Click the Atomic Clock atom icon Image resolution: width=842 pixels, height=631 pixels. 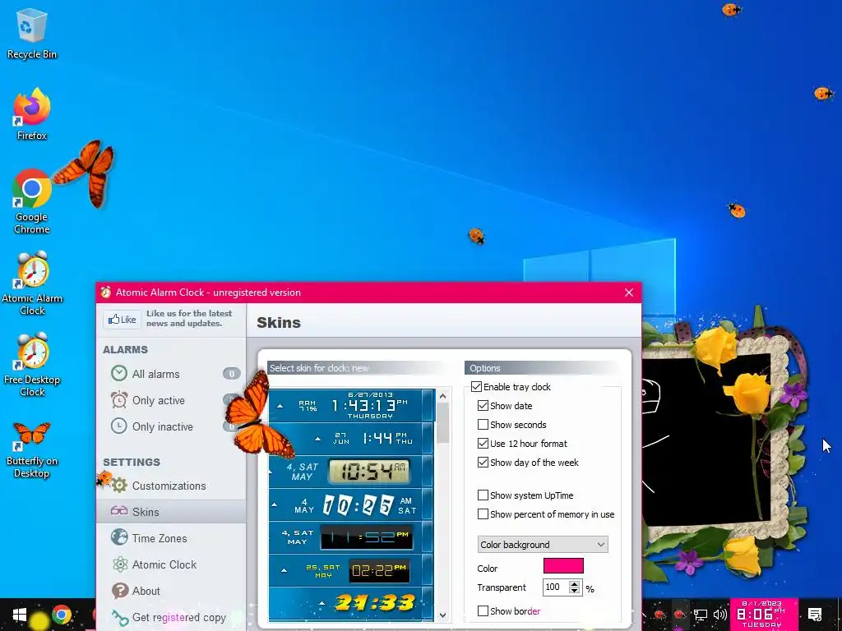(x=120, y=564)
